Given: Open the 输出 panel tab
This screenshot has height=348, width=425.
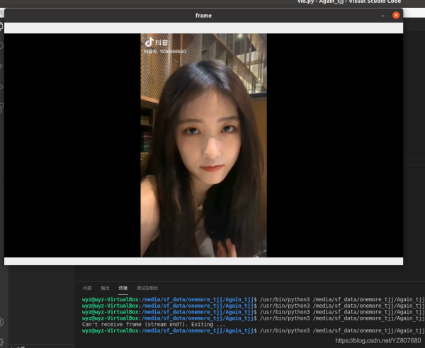Looking at the screenshot, I should point(105,288).
